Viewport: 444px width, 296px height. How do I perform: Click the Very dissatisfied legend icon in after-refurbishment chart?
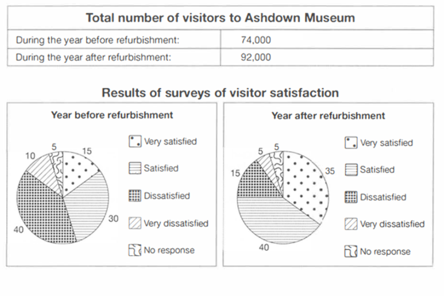[x=351, y=224]
